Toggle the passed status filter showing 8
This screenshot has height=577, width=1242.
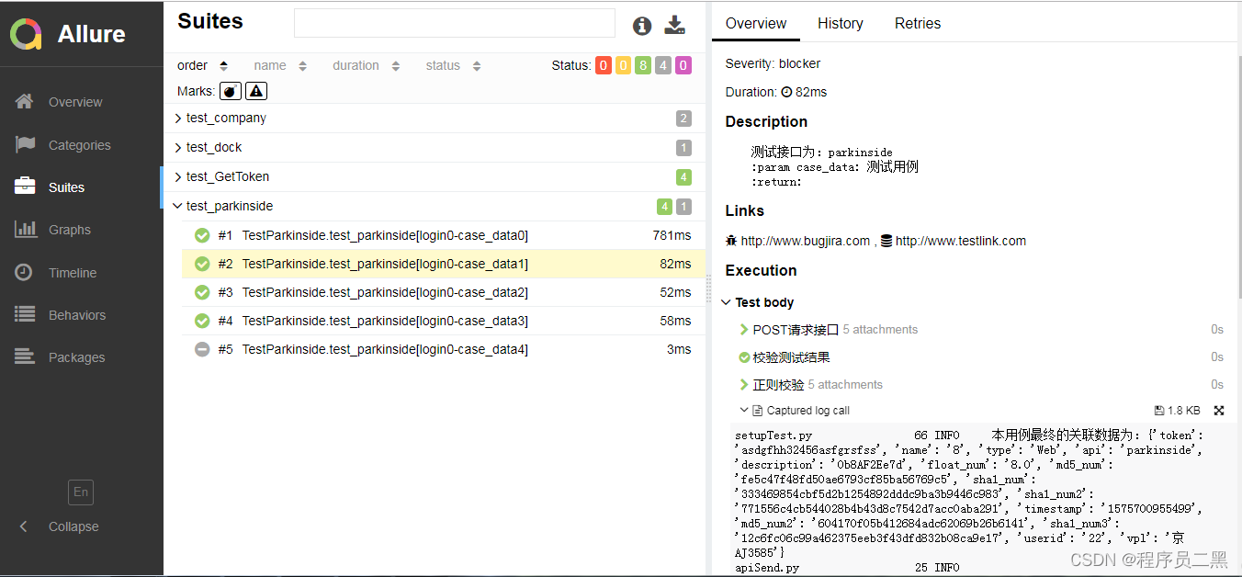click(643, 65)
